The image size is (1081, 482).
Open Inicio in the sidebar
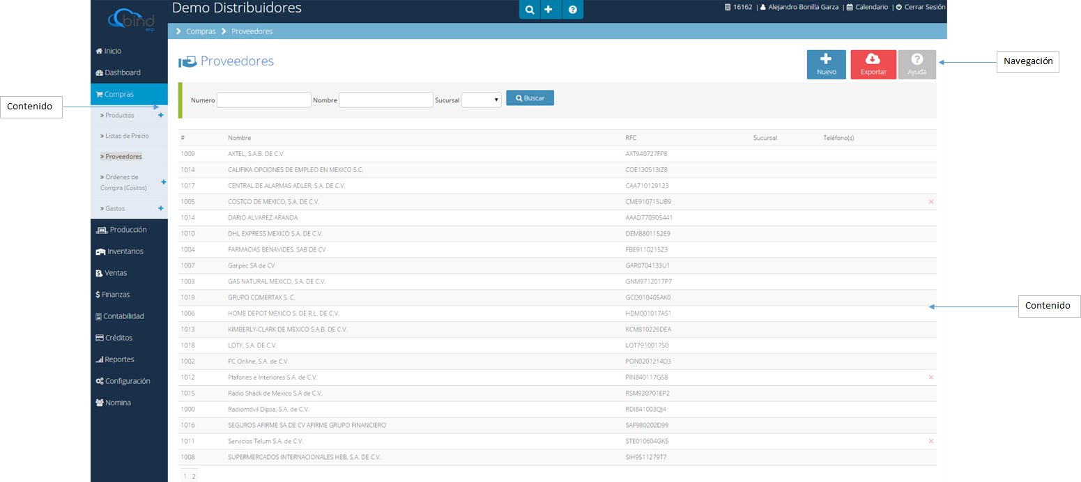tap(109, 51)
